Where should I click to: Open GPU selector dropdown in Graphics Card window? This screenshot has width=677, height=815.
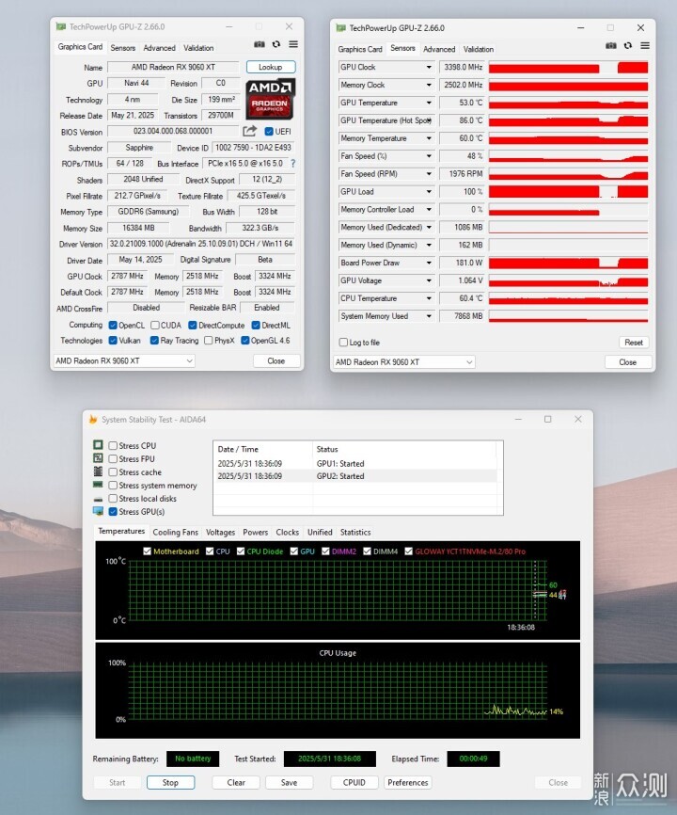(x=124, y=360)
